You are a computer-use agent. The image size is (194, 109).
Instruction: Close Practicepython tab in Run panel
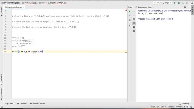(x=153, y=7)
